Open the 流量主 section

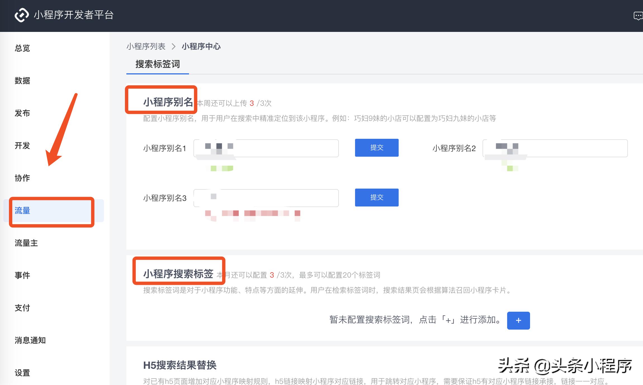coord(26,243)
